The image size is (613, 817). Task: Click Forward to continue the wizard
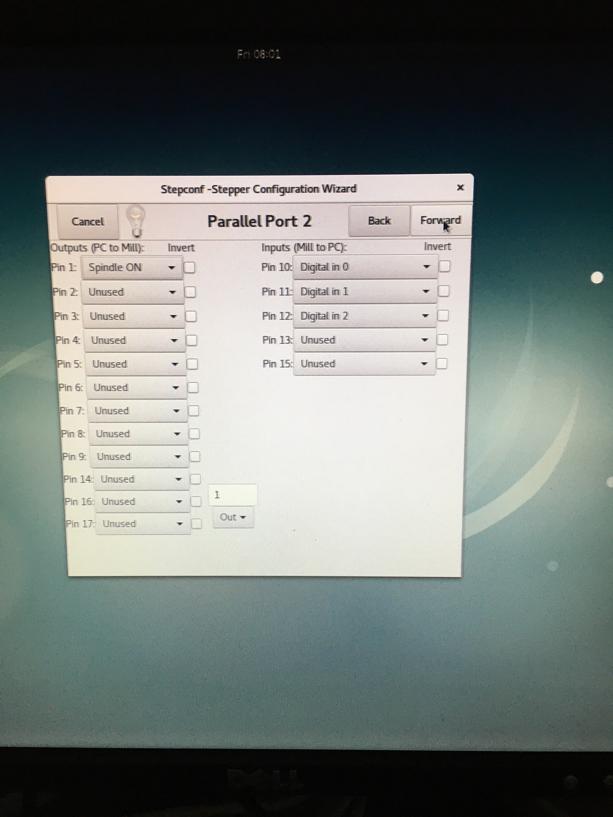point(441,220)
